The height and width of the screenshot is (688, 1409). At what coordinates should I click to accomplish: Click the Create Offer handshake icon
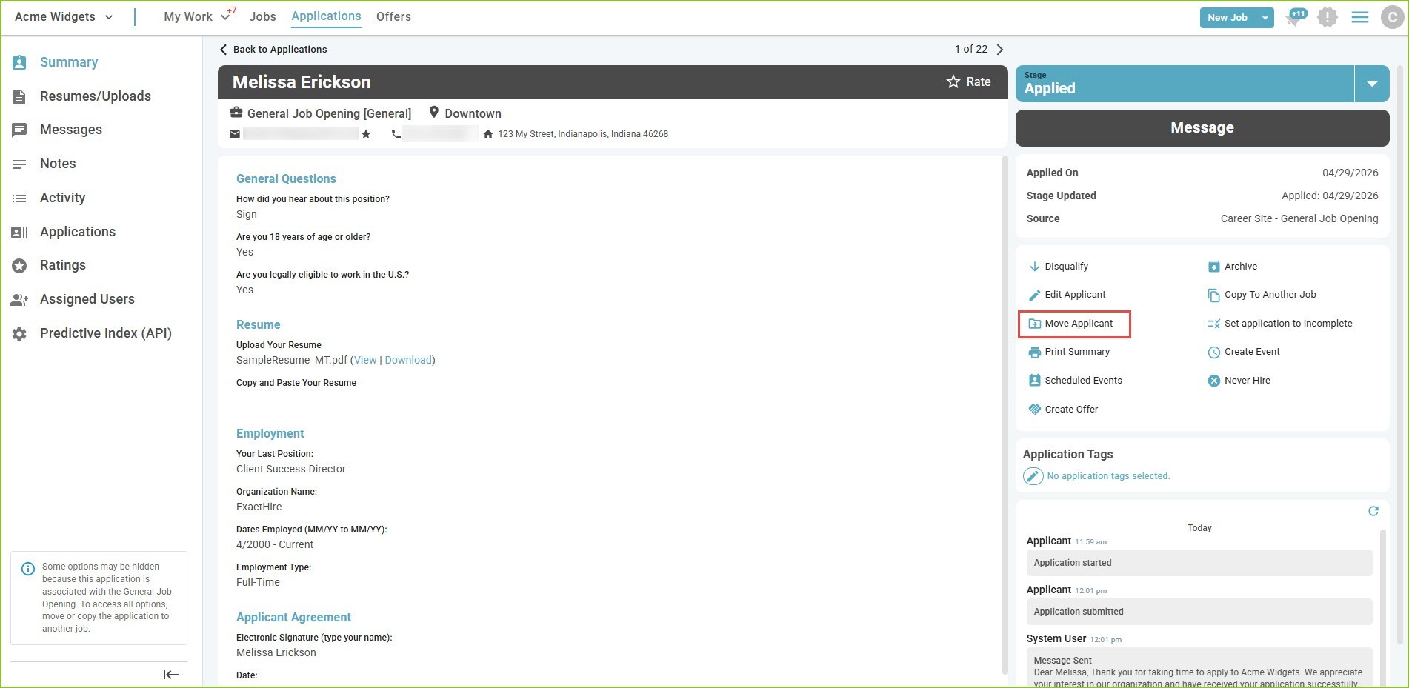coord(1034,410)
